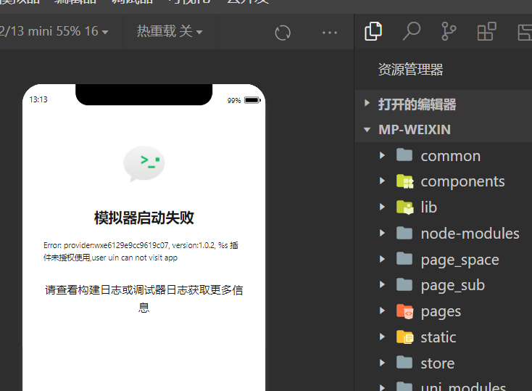Click the static folder icon
Screen dimensions: 532x391
pos(404,337)
